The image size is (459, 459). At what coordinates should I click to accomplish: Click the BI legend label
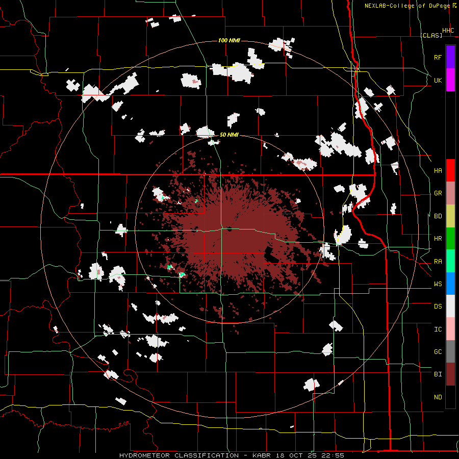[438, 374]
